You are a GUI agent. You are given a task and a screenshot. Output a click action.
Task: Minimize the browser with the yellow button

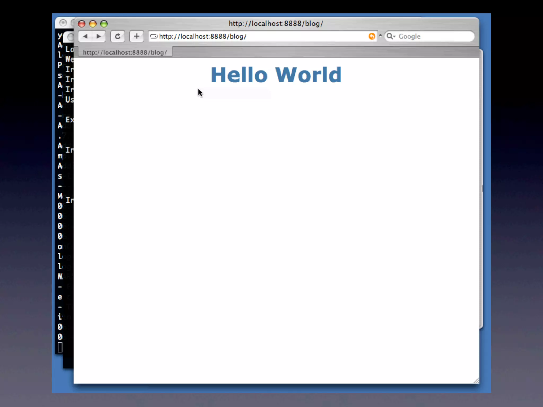pos(93,24)
